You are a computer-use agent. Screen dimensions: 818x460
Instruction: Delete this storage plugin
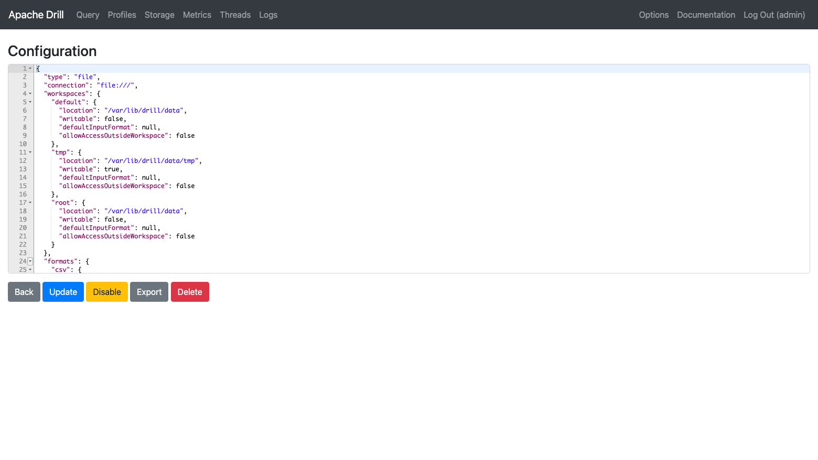pos(190,292)
